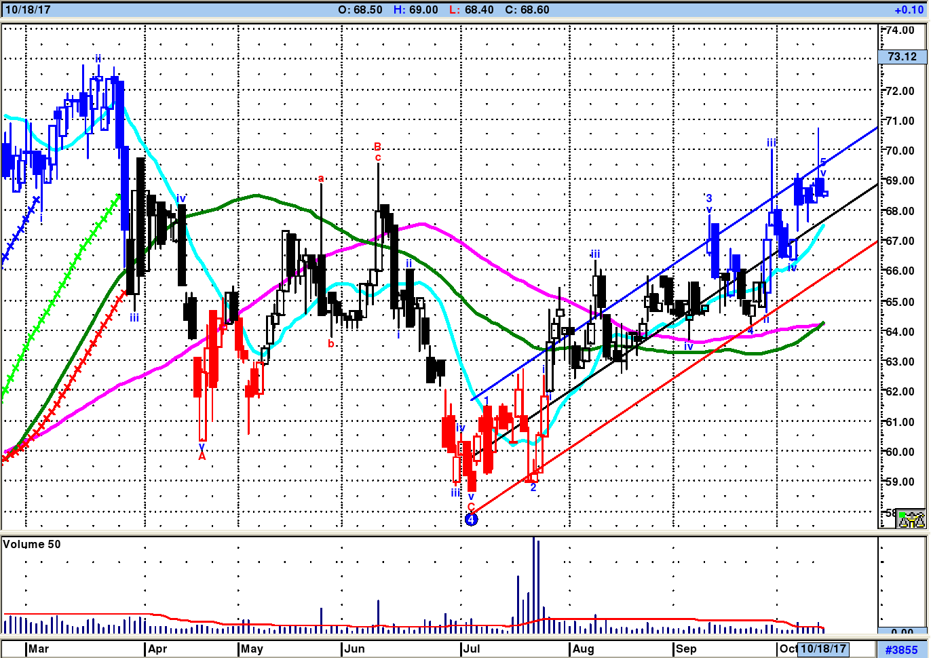Click the Apr label on the time axis
Viewport: 950px width, 658px height.
click(x=157, y=649)
